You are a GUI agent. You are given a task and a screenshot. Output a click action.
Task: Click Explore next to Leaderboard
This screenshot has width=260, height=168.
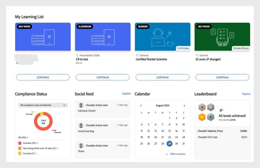tap(246, 94)
